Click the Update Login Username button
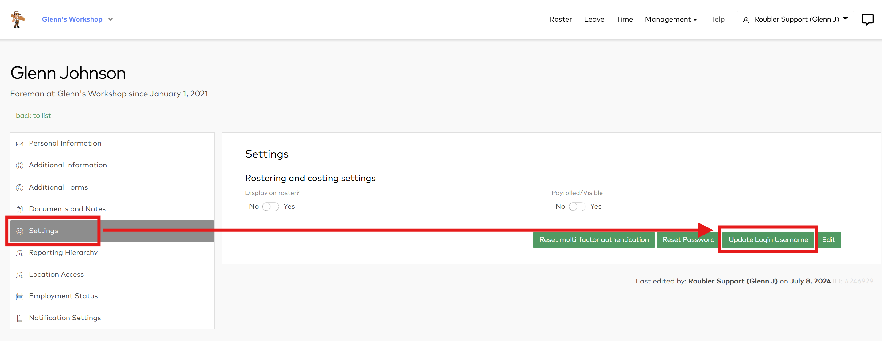This screenshot has height=341, width=882. point(768,240)
